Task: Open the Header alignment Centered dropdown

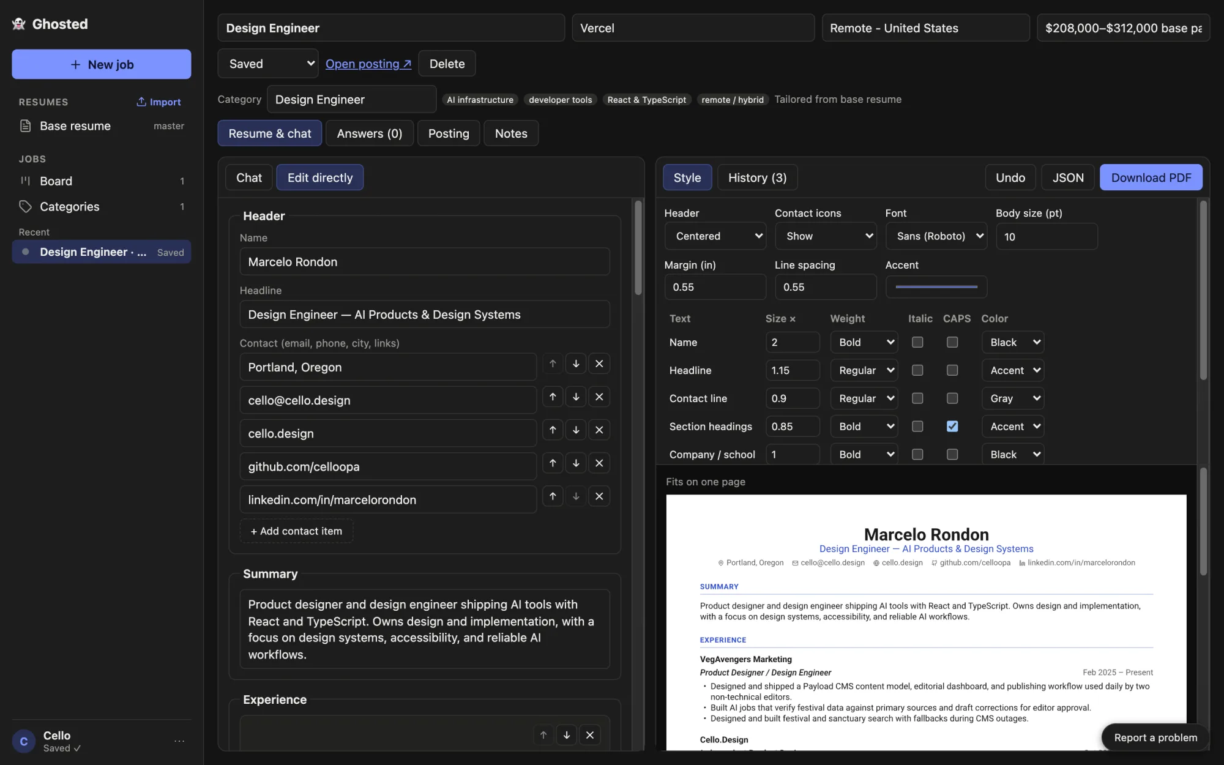Action: pyautogui.click(x=715, y=236)
